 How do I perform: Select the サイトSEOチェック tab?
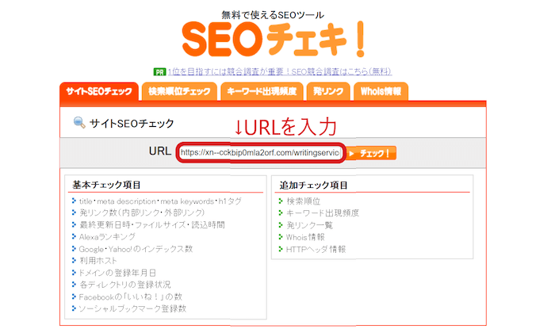tap(99, 92)
